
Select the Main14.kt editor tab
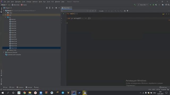(66, 8)
